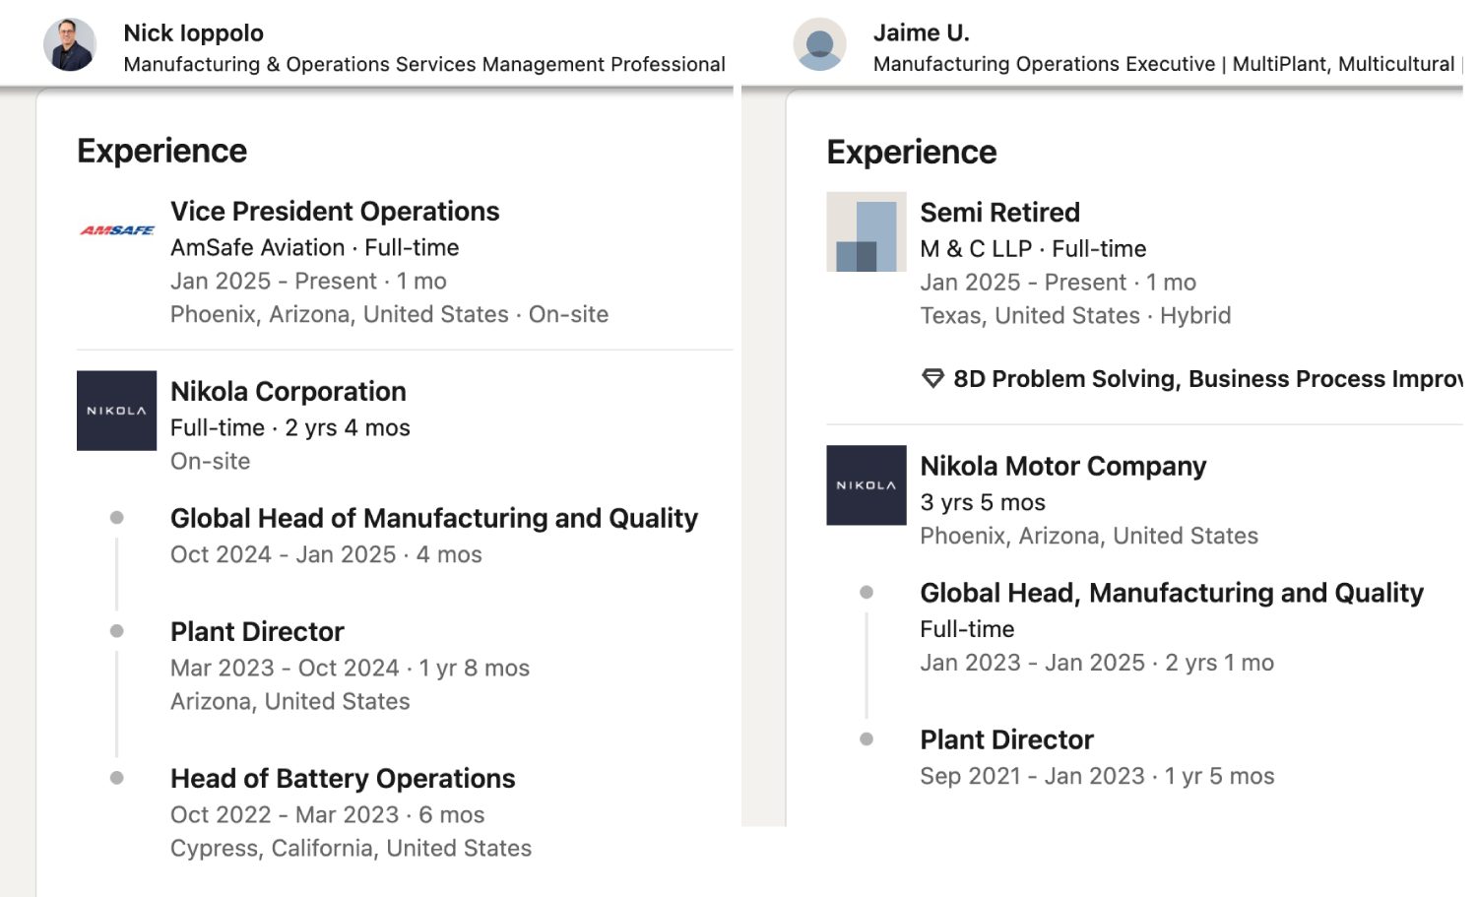Open the Nick Ioppolo profile name
The height and width of the screenshot is (897, 1477).
pos(194,32)
